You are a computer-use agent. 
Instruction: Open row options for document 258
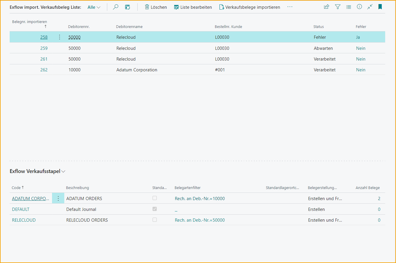(x=59, y=37)
